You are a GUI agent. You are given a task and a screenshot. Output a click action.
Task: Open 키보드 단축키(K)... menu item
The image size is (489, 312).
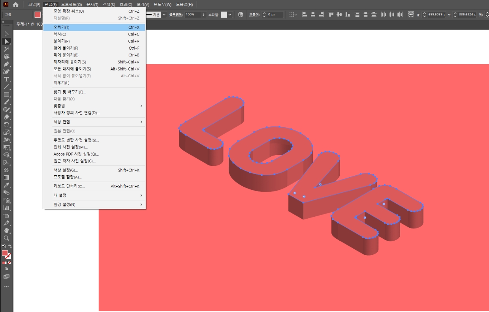pyautogui.click(x=94, y=186)
